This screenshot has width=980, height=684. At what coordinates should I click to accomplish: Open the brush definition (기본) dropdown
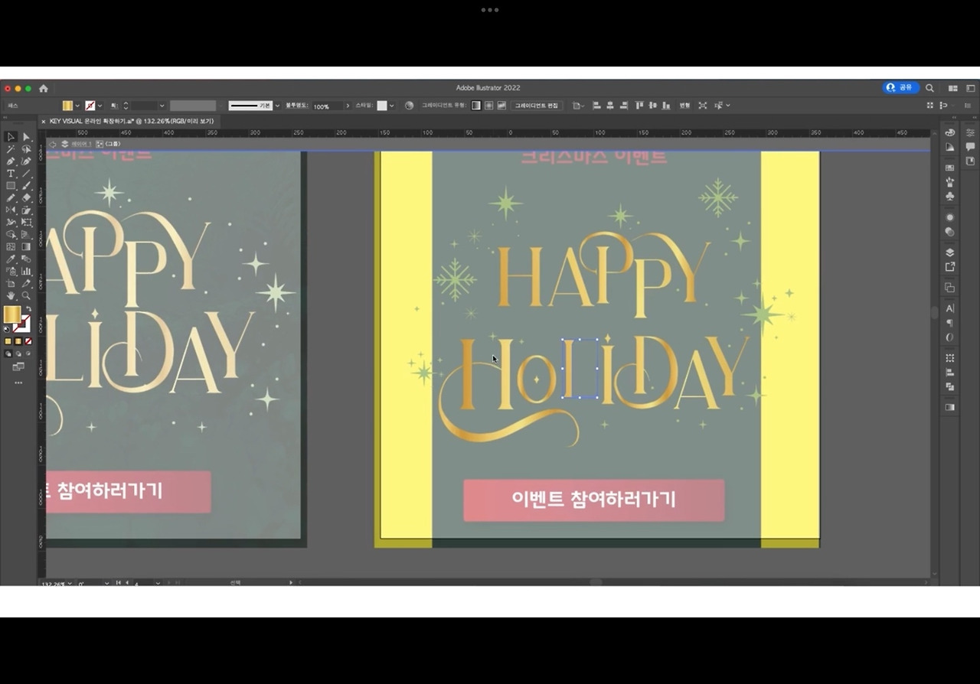(x=277, y=106)
